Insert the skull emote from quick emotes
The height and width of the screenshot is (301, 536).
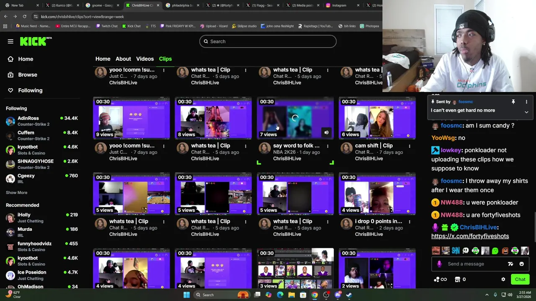tap(465, 251)
